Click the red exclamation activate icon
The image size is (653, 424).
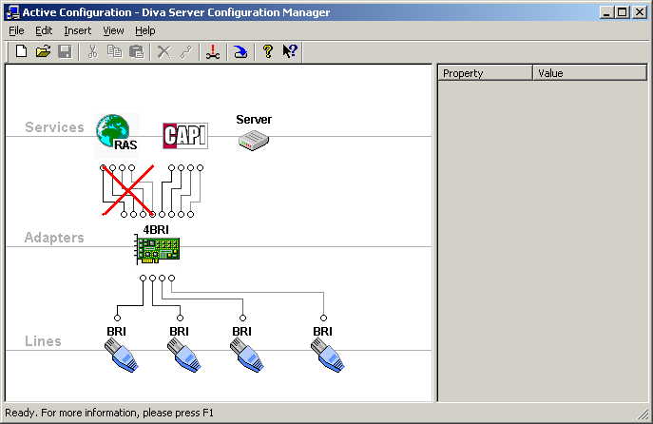tap(213, 51)
